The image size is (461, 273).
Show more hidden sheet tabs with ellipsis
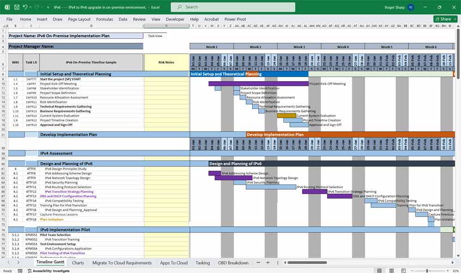pos(259,263)
